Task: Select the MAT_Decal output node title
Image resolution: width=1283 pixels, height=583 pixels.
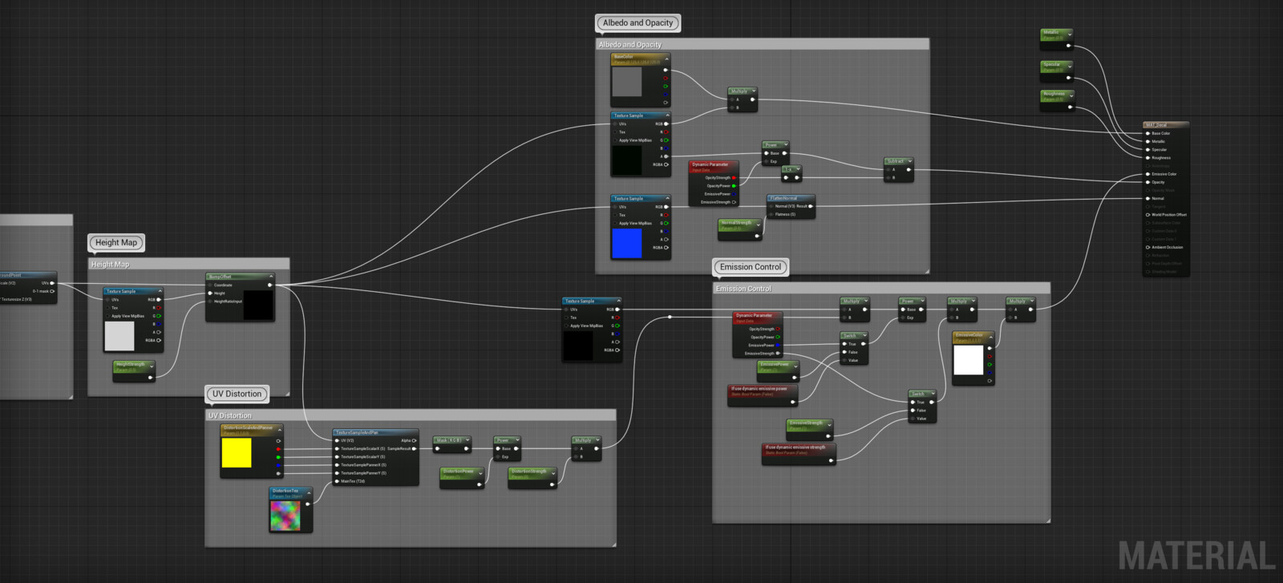Action: pyautogui.click(x=1156, y=125)
